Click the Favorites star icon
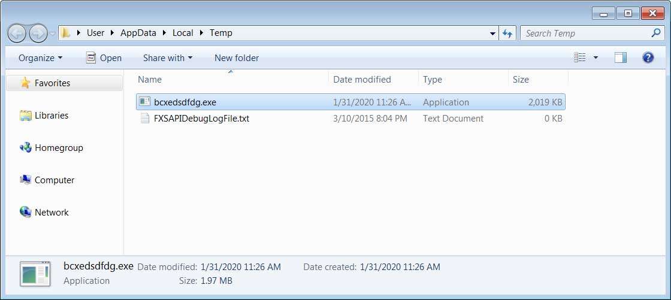This screenshot has width=671, height=300. point(26,83)
